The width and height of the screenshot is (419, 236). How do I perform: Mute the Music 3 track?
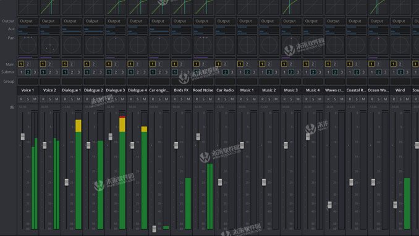click(298, 99)
